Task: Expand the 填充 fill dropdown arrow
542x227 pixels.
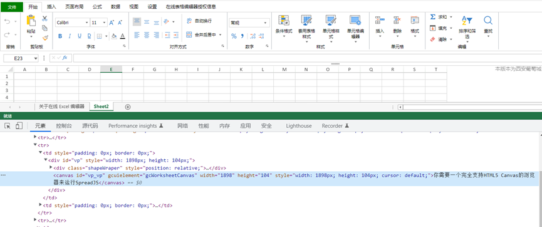Action: [451, 28]
